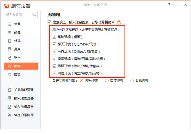Switch to the 账户 settings tab
This screenshot has width=191, height=134.
coord(17,58)
